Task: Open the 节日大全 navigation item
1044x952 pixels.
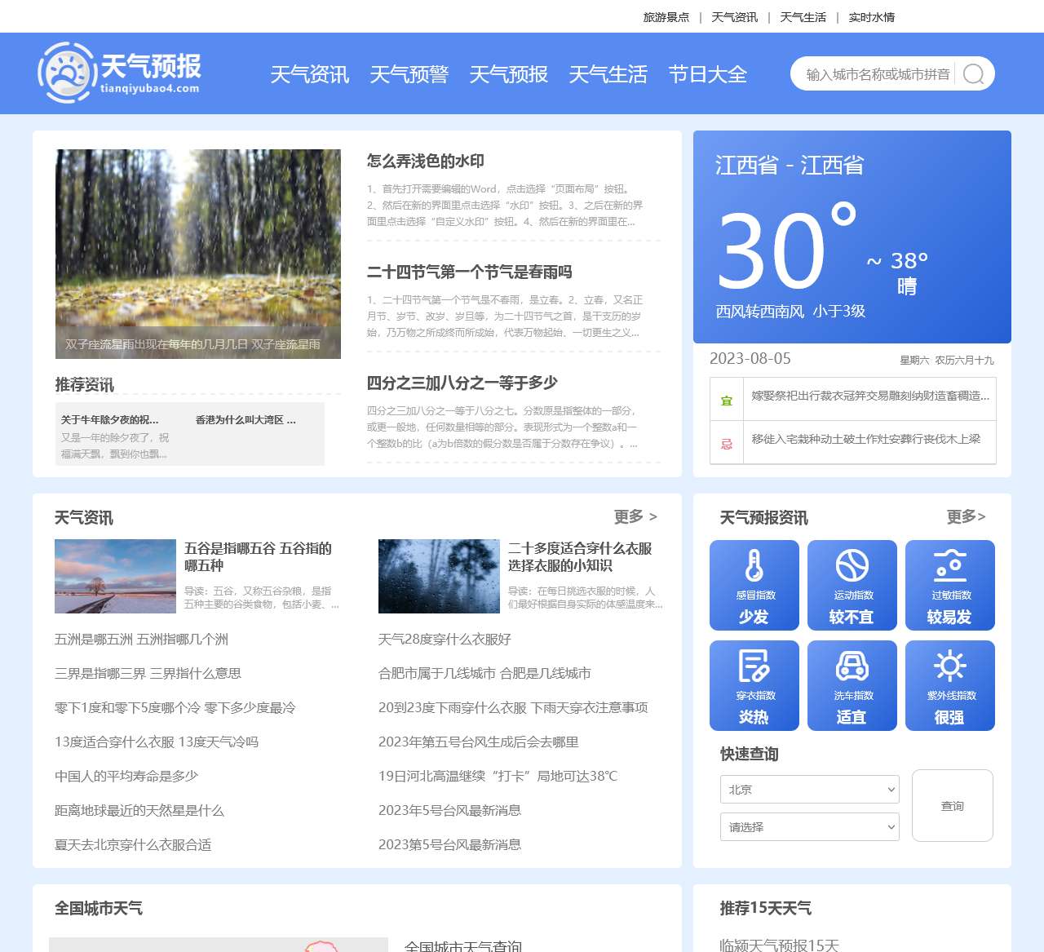Action: click(x=708, y=75)
